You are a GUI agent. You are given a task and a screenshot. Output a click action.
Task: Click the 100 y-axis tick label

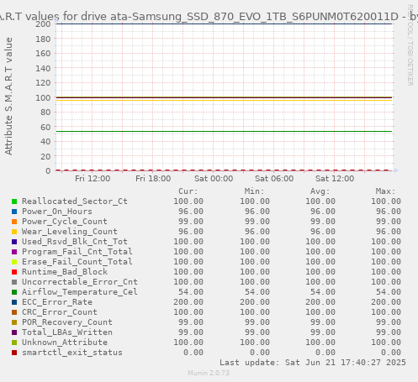[x=43, y=97]
